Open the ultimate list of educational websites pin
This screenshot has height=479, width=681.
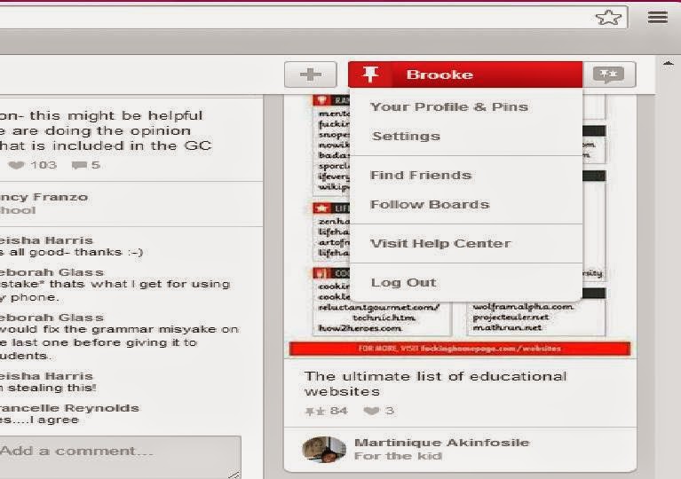point(435,383)
